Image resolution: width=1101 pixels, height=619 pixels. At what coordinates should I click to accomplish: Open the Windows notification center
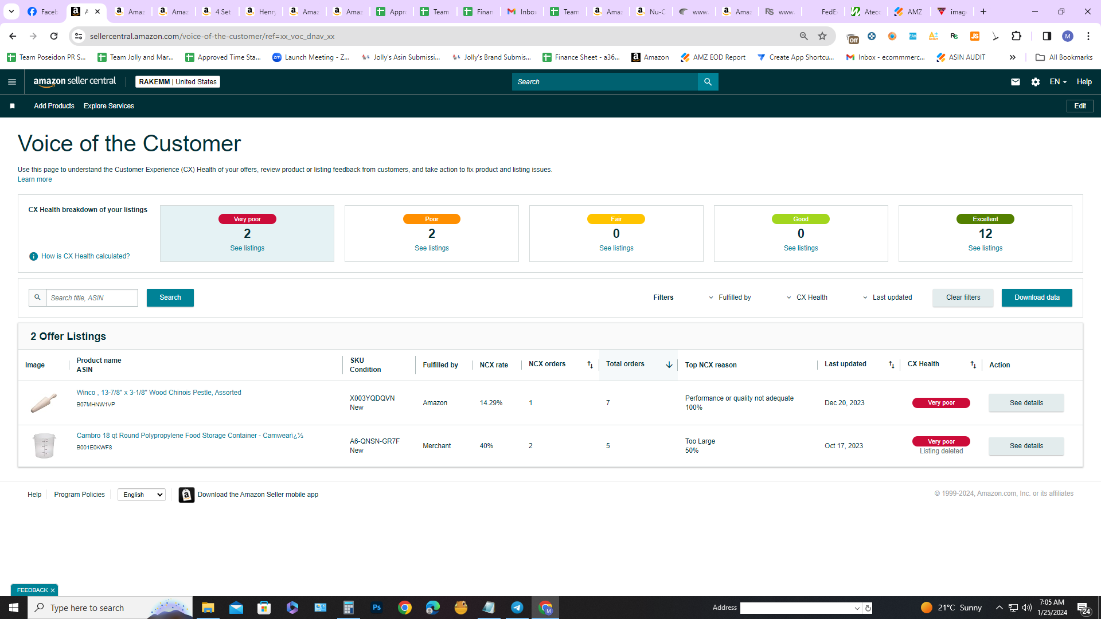[1083, 608]
